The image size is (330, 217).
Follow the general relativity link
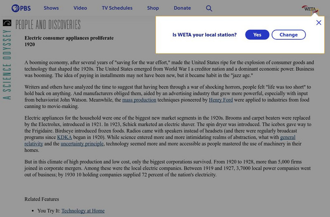(288, 137)
